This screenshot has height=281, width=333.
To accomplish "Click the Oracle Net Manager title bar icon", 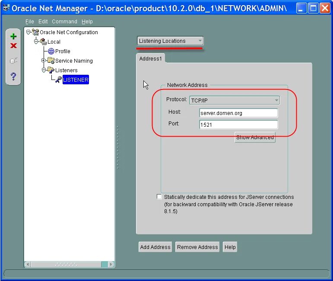I will [6, 8].
